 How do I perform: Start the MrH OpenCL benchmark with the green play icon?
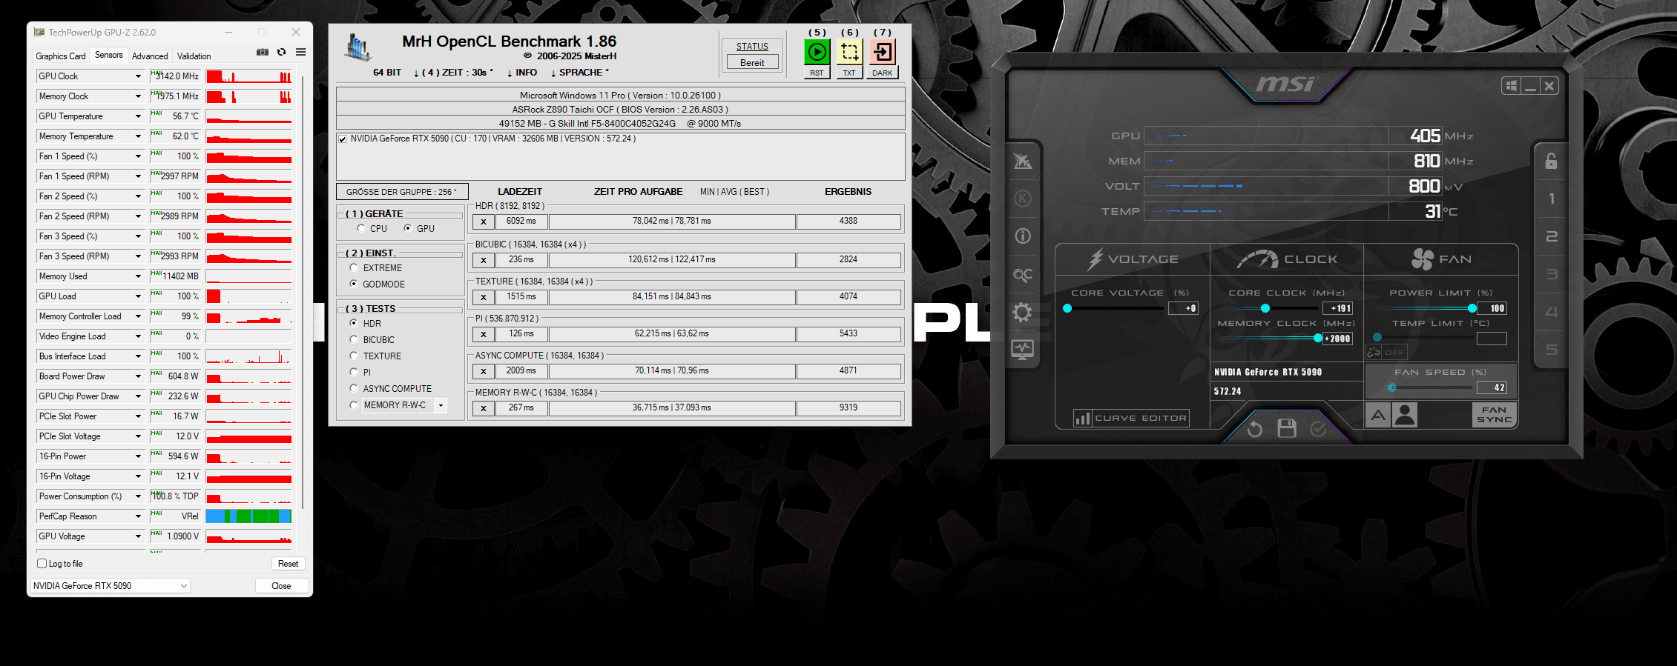(x=817, y=52)
